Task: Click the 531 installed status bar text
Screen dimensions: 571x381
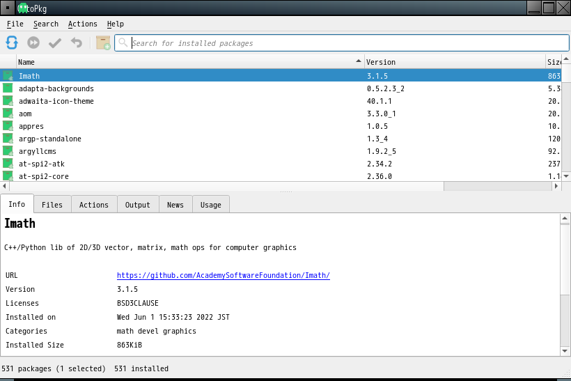Action: (x=141, y=368)
